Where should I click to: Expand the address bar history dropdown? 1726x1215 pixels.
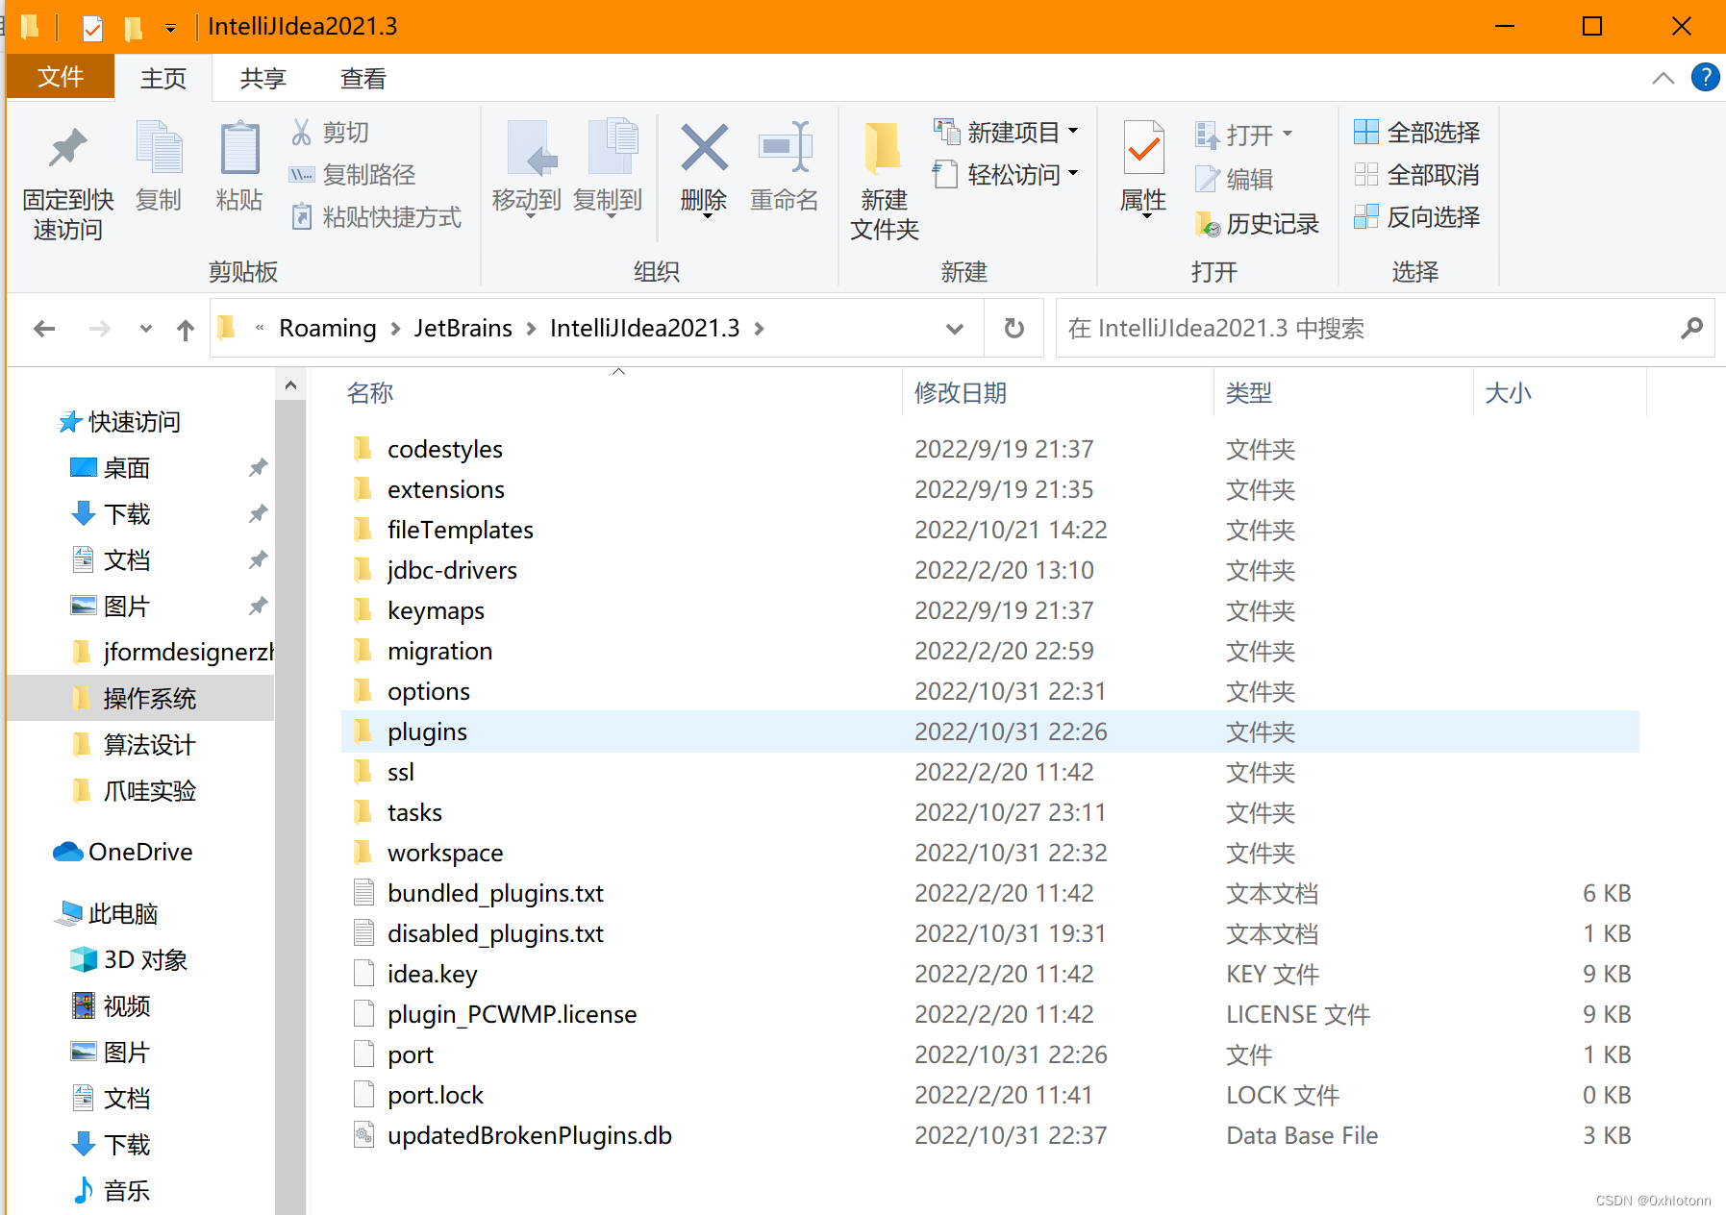tap(955, 329)
